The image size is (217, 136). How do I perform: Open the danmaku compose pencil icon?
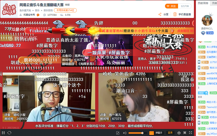coord(118,133)
